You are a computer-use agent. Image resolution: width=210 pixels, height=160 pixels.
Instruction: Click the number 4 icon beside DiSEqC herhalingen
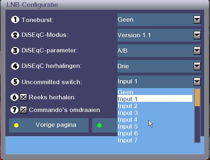click(x=15, y=66)
